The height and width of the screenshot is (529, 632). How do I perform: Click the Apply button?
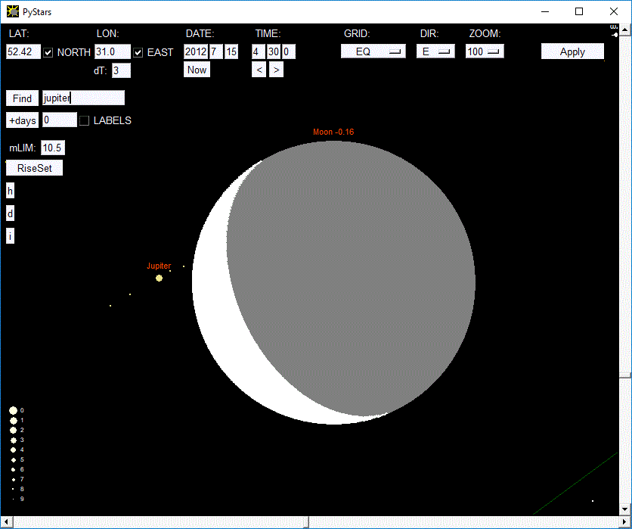click(x=572, y=51)
